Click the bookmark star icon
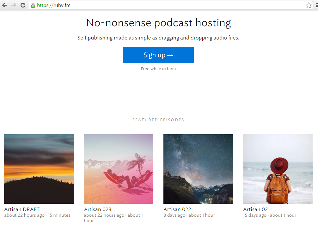Image resolution: width=318 pixels, height=230 pixels. pyautogui.click(x=309, y=5)
